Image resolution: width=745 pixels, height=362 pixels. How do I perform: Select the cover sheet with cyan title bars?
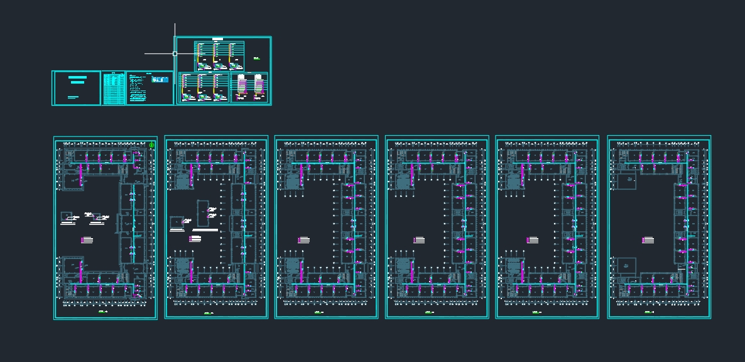[77, 88]
